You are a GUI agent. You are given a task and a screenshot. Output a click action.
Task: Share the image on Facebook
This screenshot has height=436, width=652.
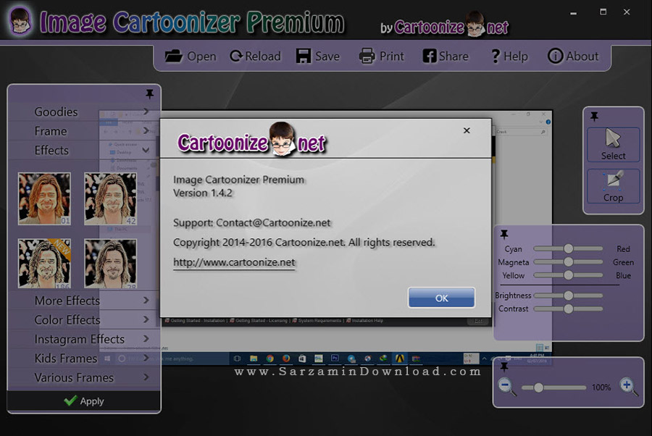(x=446, y=56)
